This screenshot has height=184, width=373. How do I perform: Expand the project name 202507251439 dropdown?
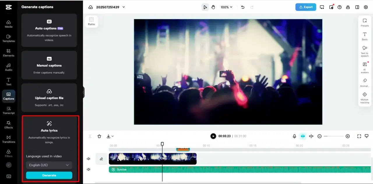pyautogui.click(x=124, y=7)
